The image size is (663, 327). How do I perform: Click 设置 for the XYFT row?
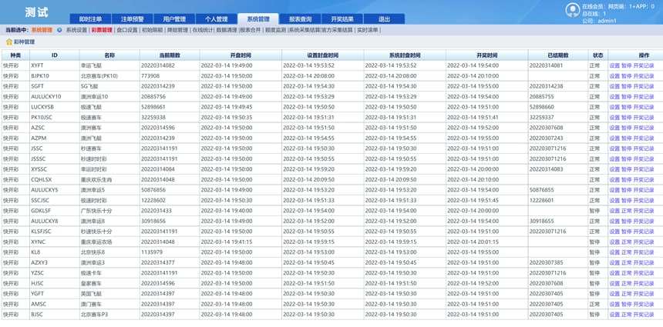tap(614, 65)
